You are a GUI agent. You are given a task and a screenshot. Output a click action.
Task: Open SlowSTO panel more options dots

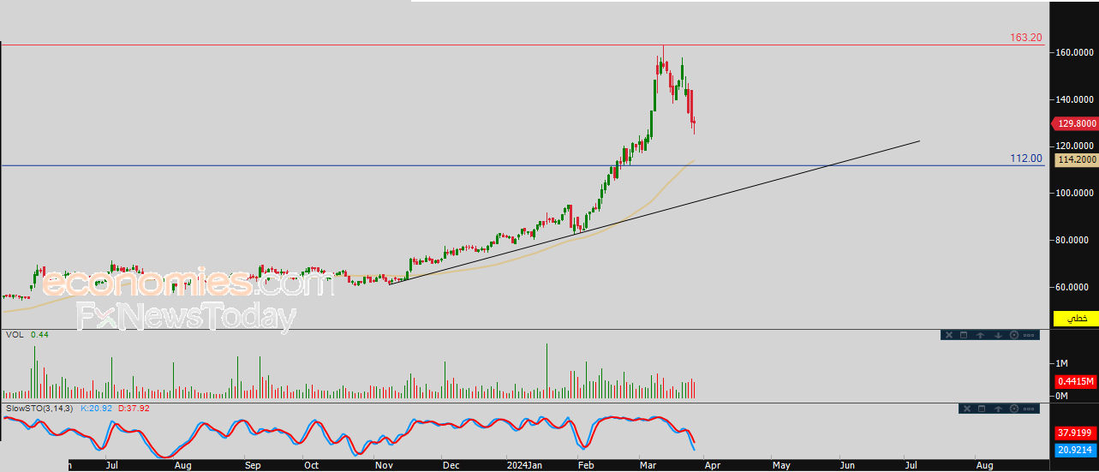[1029, 409]
